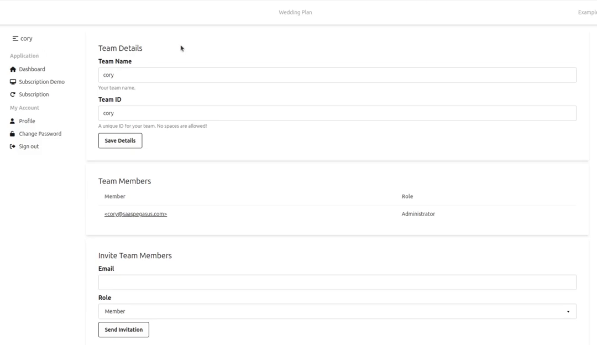Image resolution: width=597 pixels, height=345 pixels.
Task: Click the Profile person icon
Action: [12, 121]
